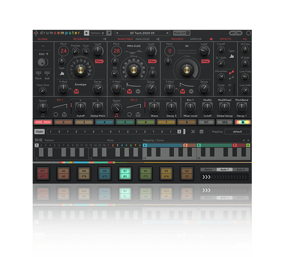Click the KIT button
284x257 pixels.
(206, 122)
